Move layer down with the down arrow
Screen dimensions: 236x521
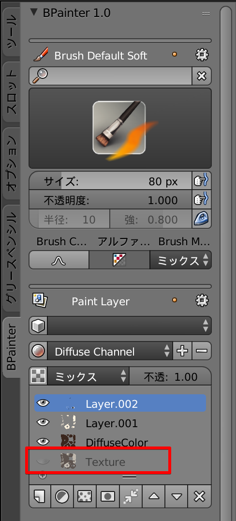coord(176,496)
